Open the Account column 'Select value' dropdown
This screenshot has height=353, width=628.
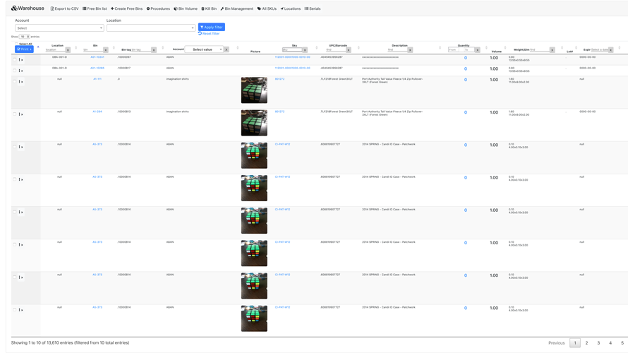(x=204, y=49)
